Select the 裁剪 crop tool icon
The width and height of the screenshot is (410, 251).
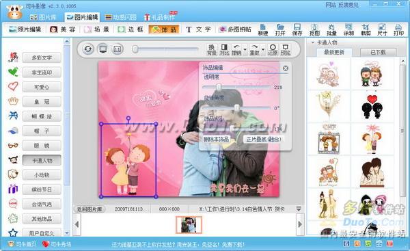366,29
